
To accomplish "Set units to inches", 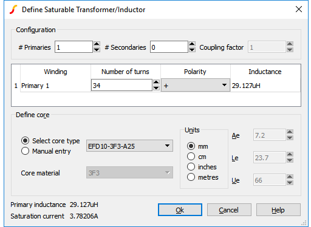I will click(x=191, y=167).
